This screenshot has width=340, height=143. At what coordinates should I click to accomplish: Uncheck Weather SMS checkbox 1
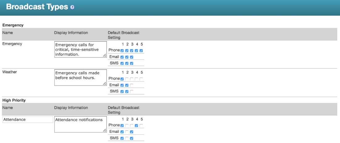(122, 92)
